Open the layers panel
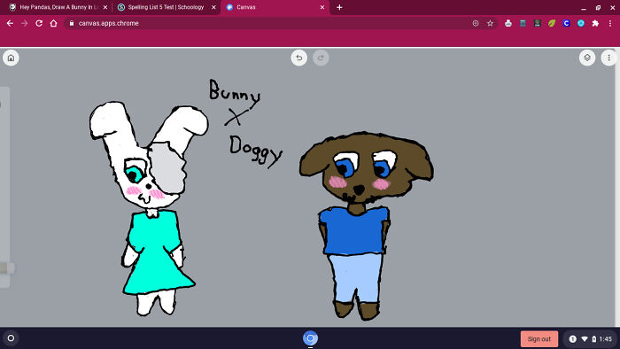 pyautogui.click(x=587, y=58)
